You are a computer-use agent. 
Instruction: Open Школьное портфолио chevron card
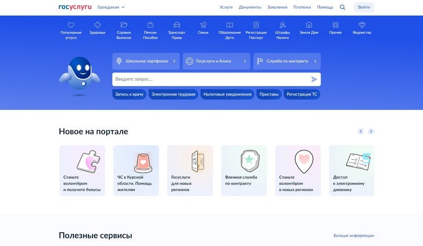(x=146, y=61)
